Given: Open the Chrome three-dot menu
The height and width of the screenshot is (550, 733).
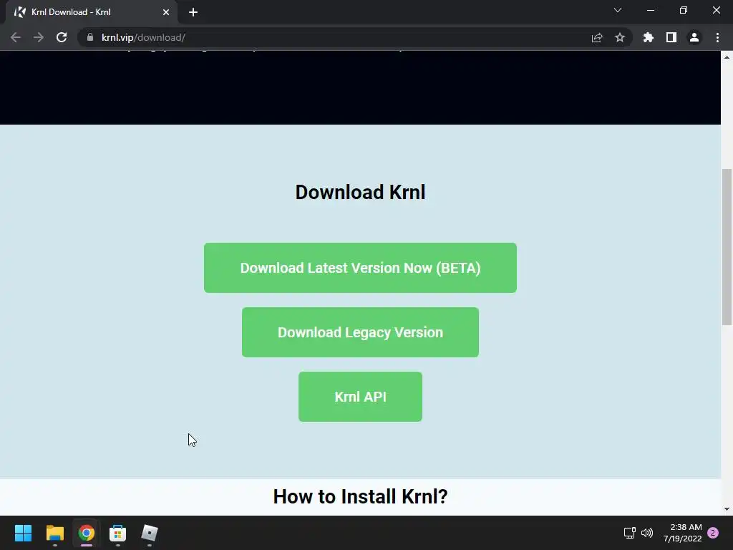Looking at the screenshot, I should 717,37.
